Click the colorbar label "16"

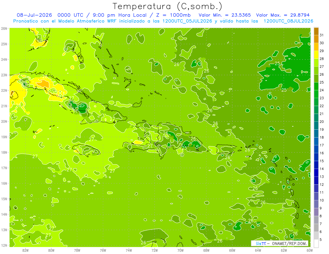click(x=322, y=153)
